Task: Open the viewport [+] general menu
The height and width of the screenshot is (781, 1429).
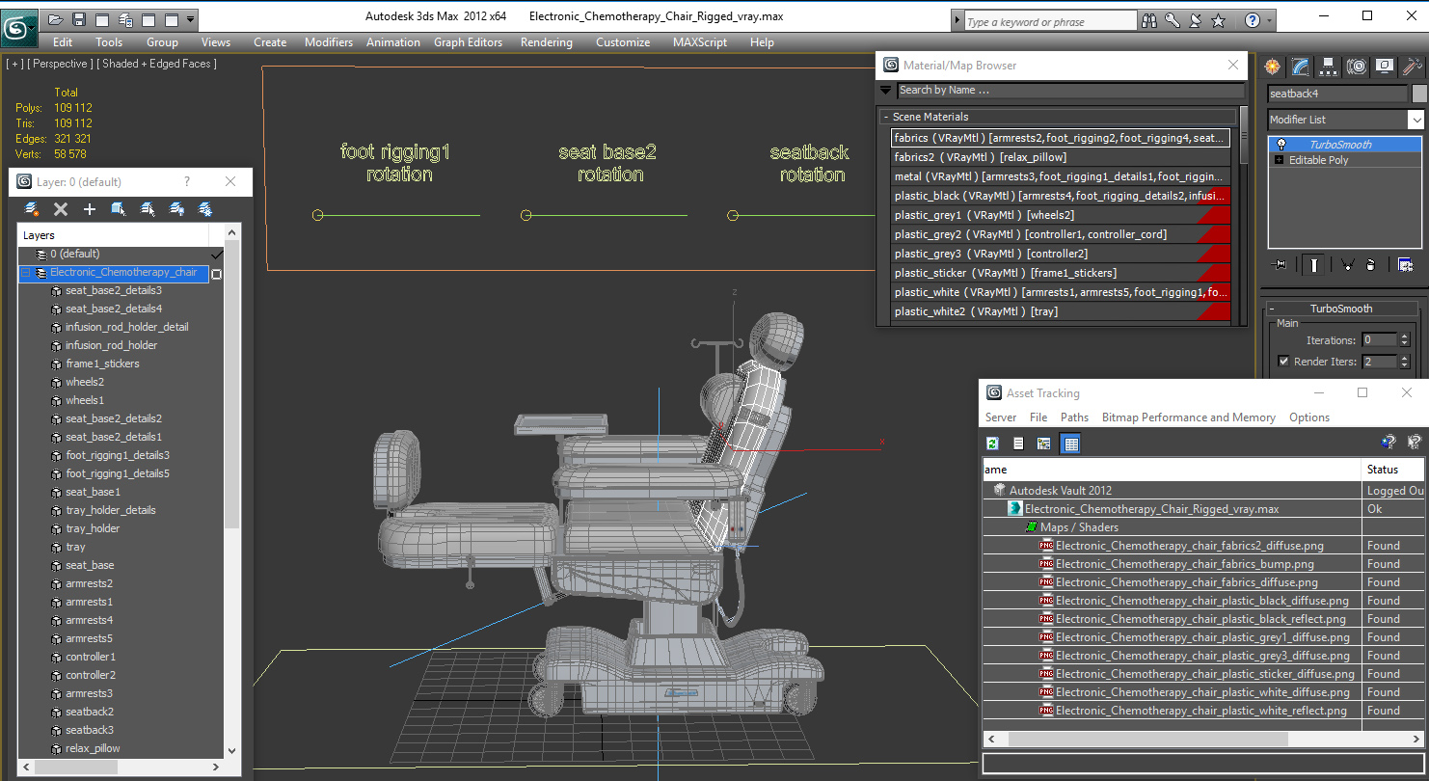Action: (14, 64)
